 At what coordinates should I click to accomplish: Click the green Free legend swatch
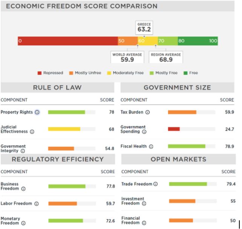tap(185, 73)
